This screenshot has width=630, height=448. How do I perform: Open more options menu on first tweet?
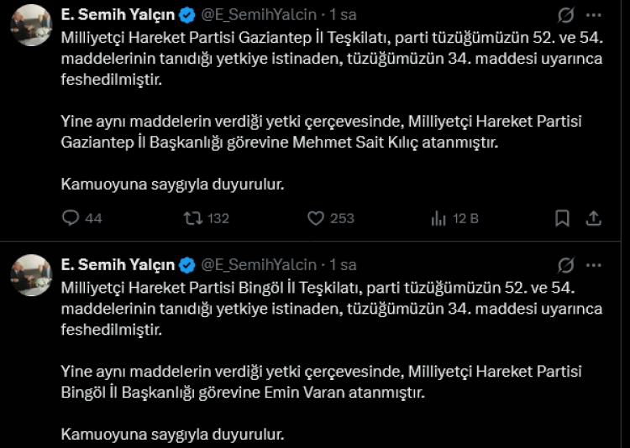click(593, 16)
